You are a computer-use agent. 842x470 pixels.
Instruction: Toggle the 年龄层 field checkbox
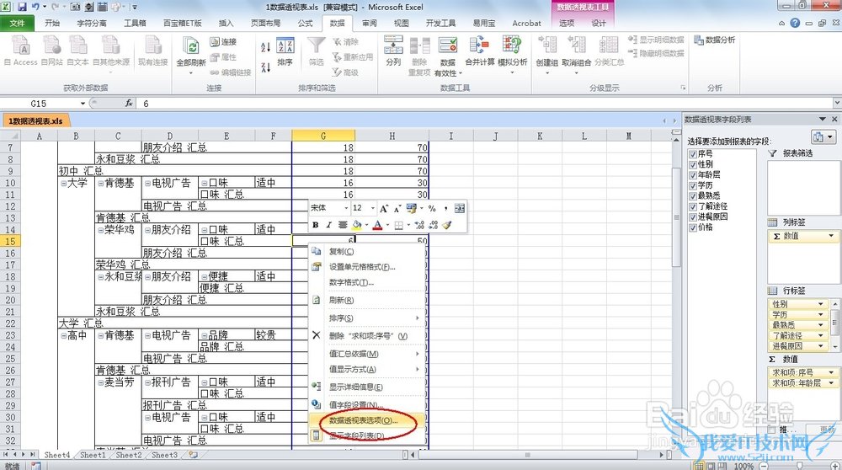click(x=693, y=175)
